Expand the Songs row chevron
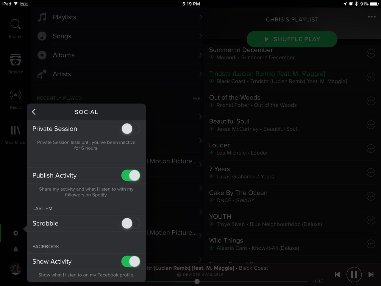Viewport: 381px width, 286px height. tap(201, 36)
